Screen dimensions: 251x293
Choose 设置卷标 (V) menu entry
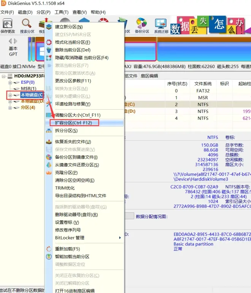84,222
